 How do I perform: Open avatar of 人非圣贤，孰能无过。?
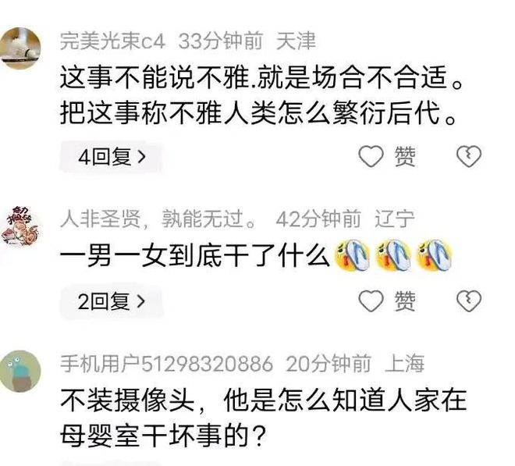(20, 226)
